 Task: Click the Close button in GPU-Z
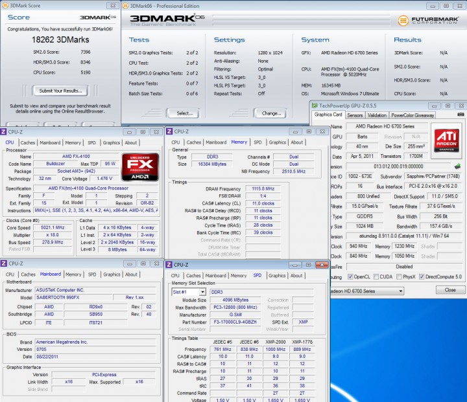tap(450, 289)
